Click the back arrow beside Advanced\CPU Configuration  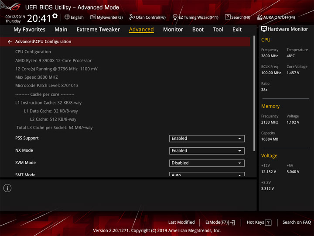10,42
